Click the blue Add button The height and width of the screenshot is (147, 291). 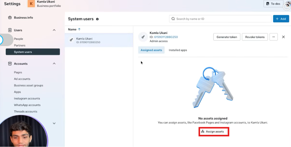point(281,19)
